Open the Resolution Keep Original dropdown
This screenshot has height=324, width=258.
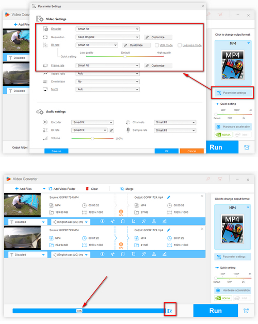click(x=107, y=37)
